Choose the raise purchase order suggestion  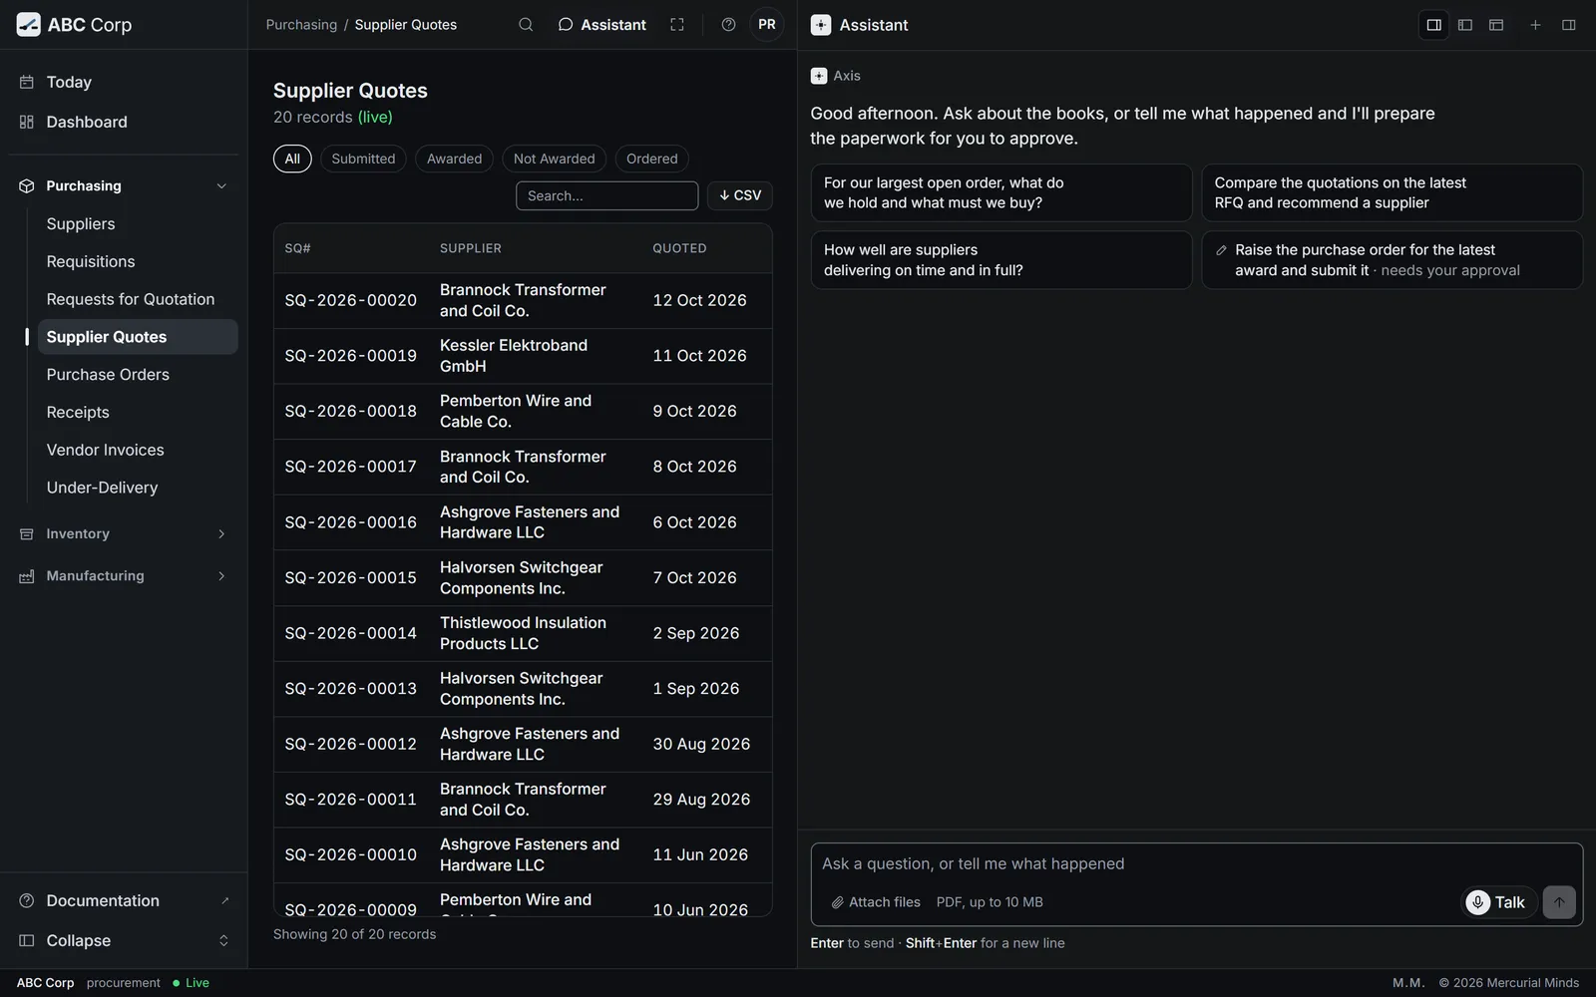[x=1392, y=260]
